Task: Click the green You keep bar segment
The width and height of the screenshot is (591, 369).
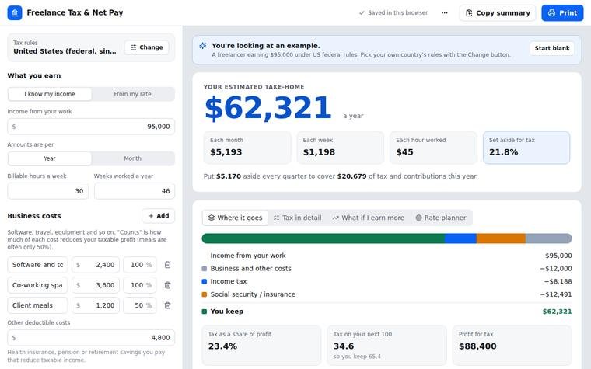Action: [323, 238]
